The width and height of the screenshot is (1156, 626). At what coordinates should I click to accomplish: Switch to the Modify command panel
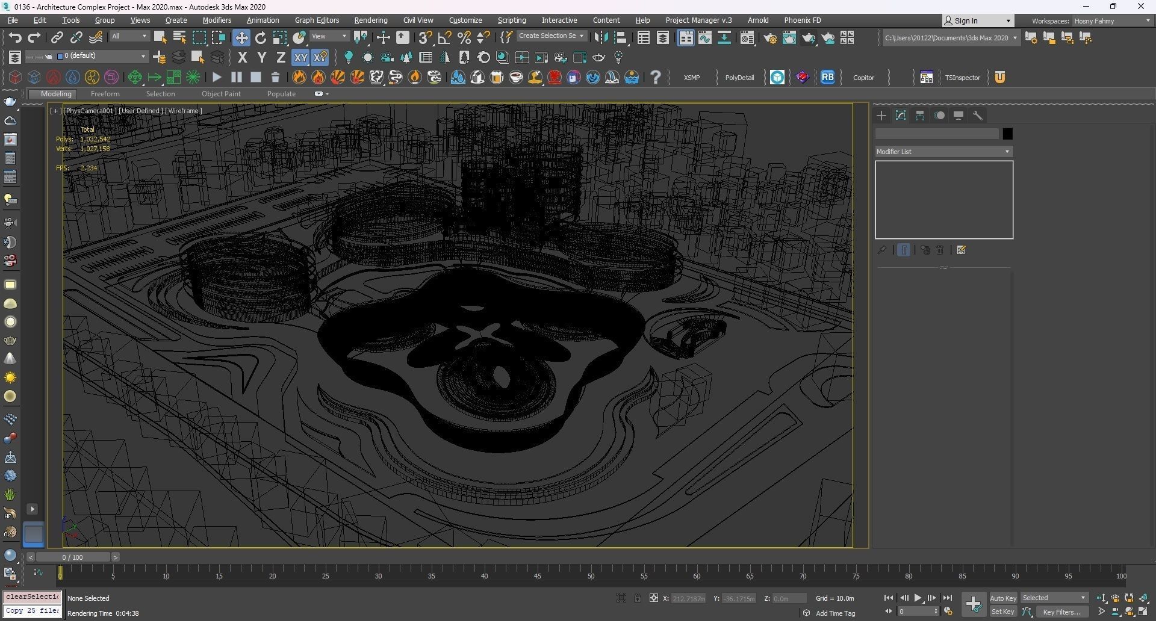click(901, 116)
